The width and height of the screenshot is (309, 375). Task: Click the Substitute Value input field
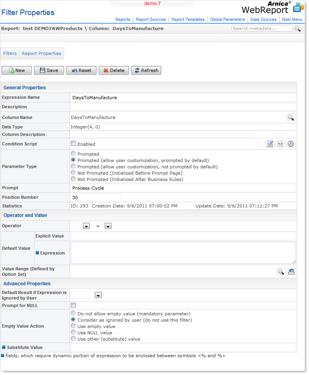[x=183, y=347]
